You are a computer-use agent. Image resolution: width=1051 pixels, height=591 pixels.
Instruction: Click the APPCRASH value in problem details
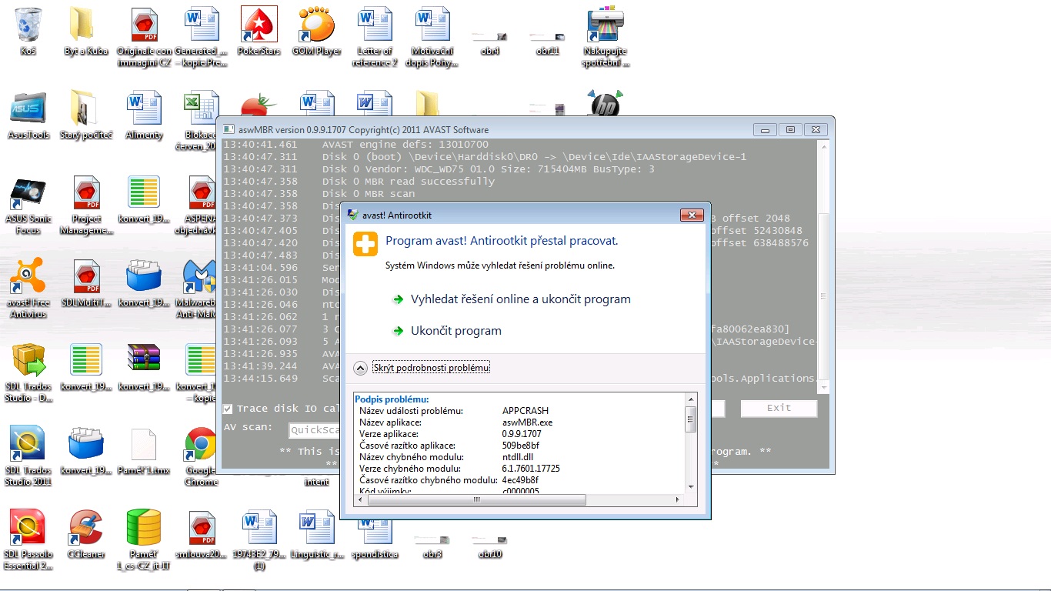[525, 411]
